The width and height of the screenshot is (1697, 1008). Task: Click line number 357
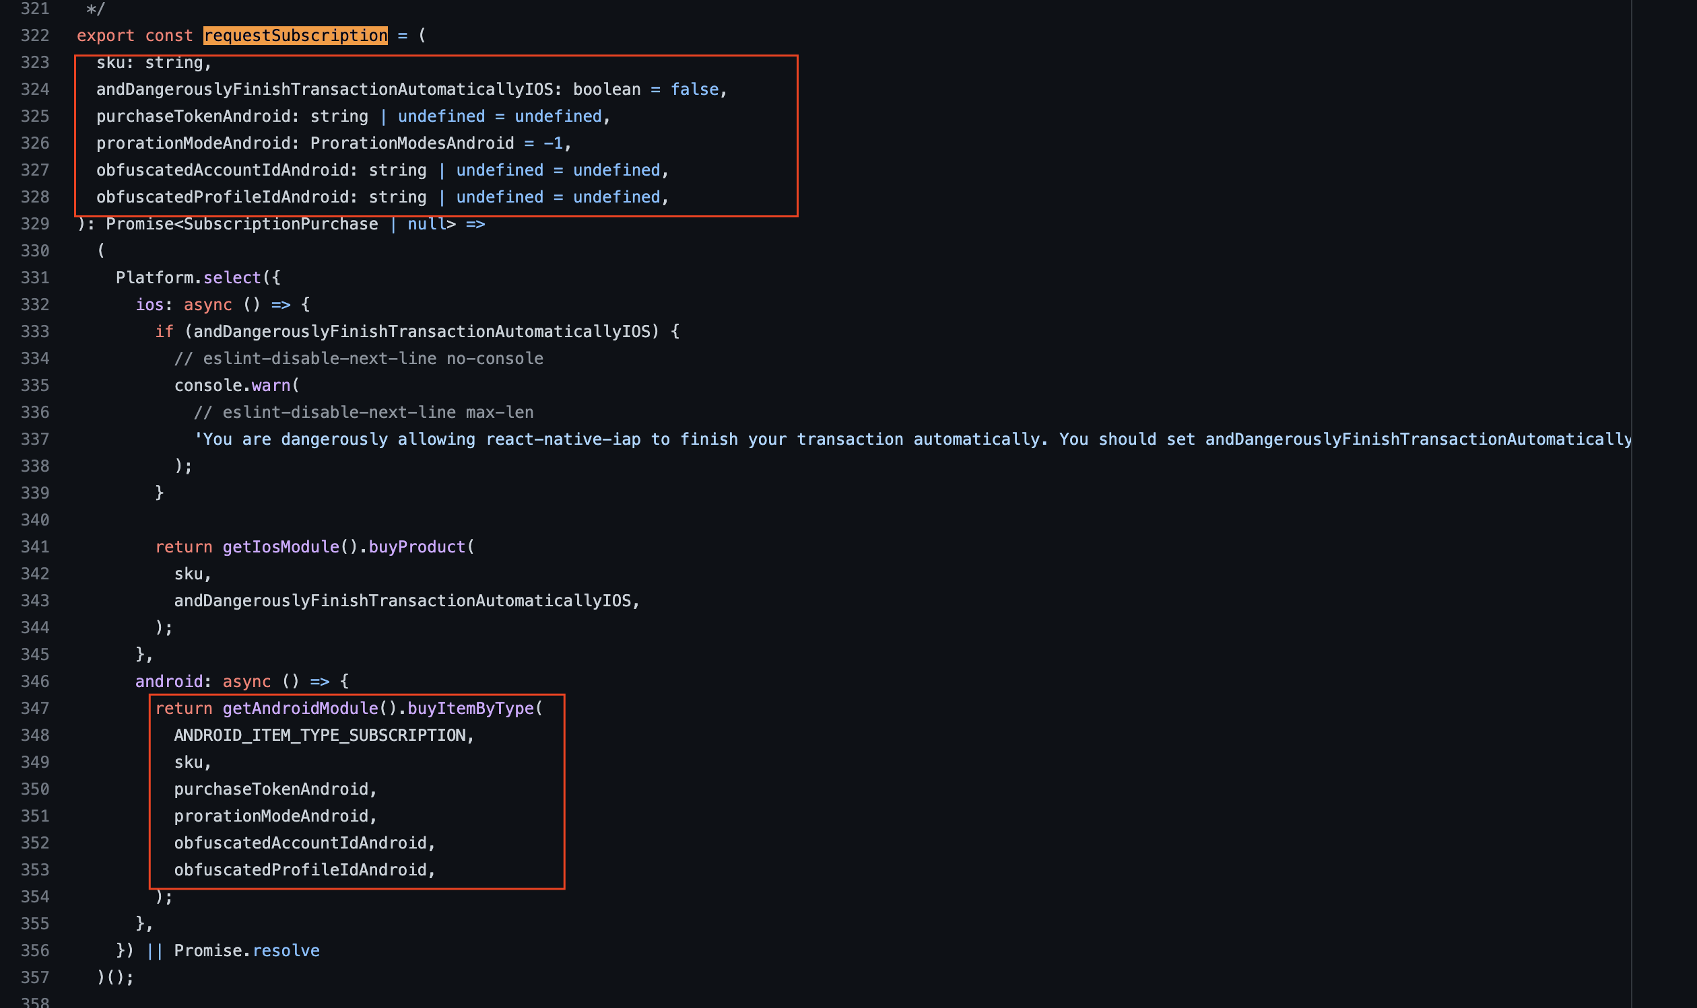coord(33,976)
